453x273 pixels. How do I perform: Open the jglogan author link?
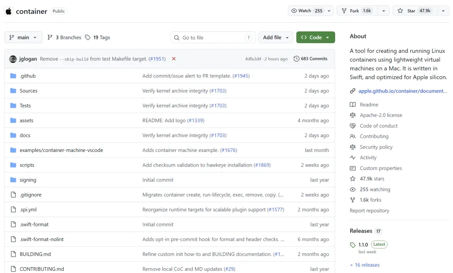[x=28, y=59]
